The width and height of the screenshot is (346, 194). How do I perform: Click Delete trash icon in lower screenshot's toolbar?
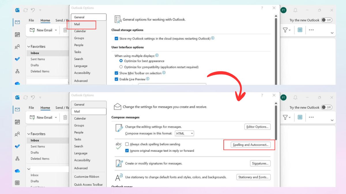[65, 117]
